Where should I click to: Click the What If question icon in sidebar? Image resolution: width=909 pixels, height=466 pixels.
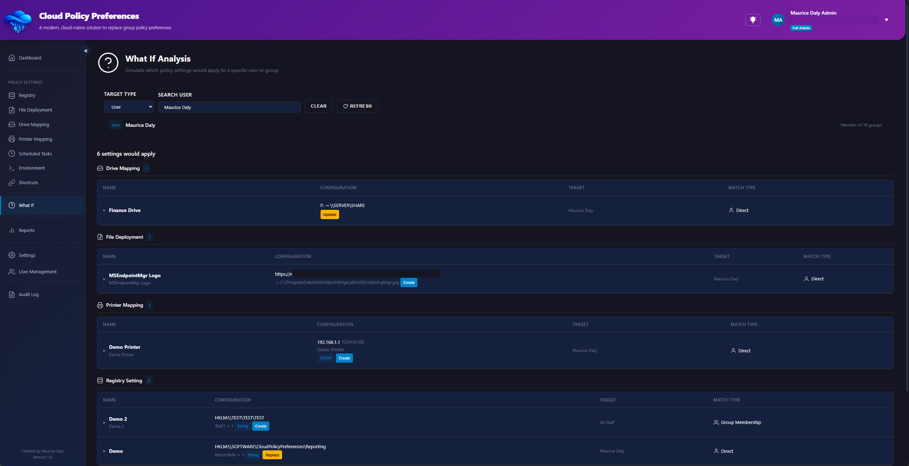tap(12, 205)
